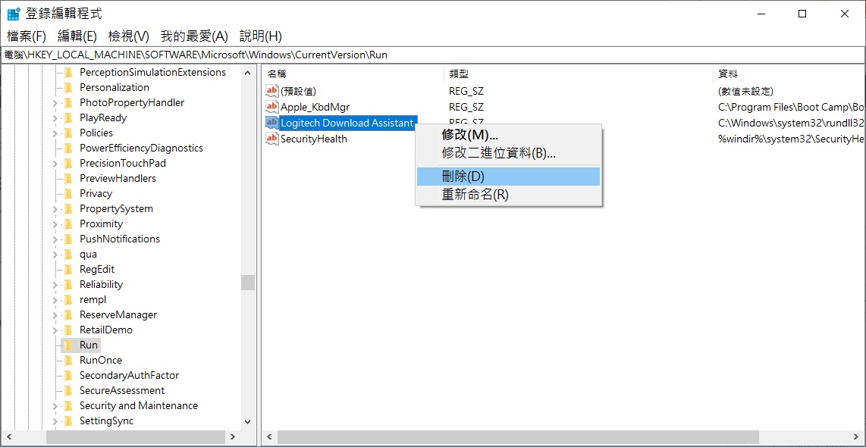Click the 名稱 column header
The image size is (866, 447).
353,74
